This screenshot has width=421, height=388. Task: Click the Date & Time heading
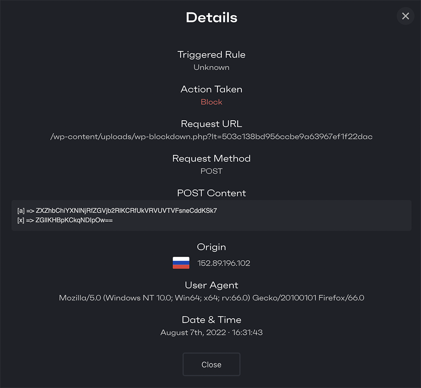point(211,320)
